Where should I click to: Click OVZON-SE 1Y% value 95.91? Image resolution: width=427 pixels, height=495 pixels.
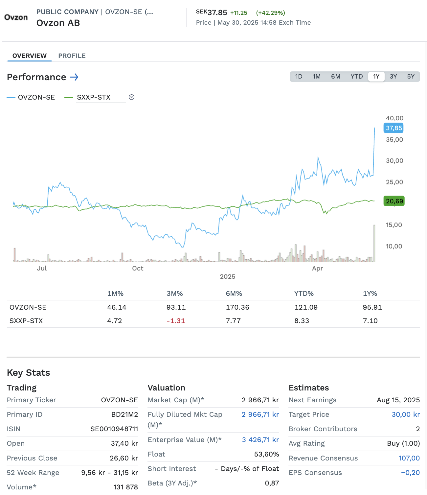pos(372,307)
